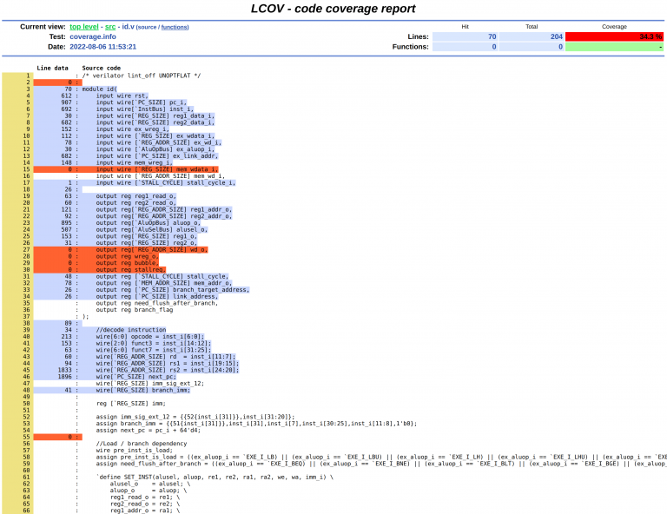Click the Lines total count 204
This screenshot has width=667, height=514.
tap(532, 36)
